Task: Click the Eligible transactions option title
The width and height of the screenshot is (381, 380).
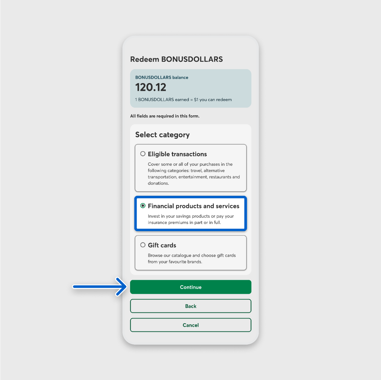Action: (177, 154)
